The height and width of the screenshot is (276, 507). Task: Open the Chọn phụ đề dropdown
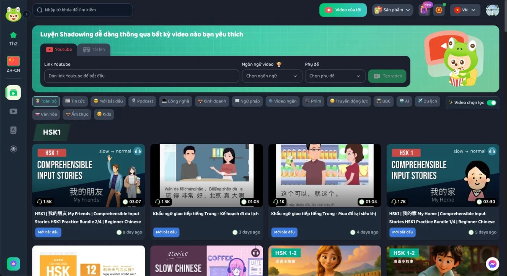[x=335, y=76]
